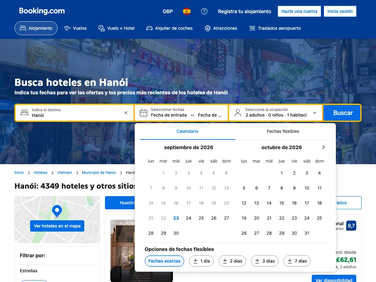Open the Vuelos tab
The width and height of the screenshot is (376, 282).
pos(75,28)
